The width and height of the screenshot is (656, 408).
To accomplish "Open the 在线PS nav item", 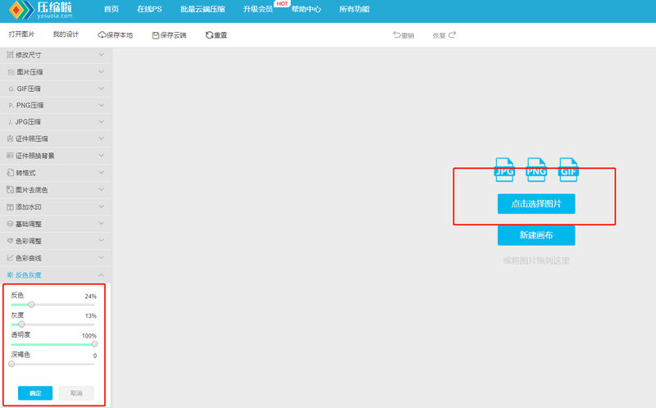I will [x=149, y=9].
